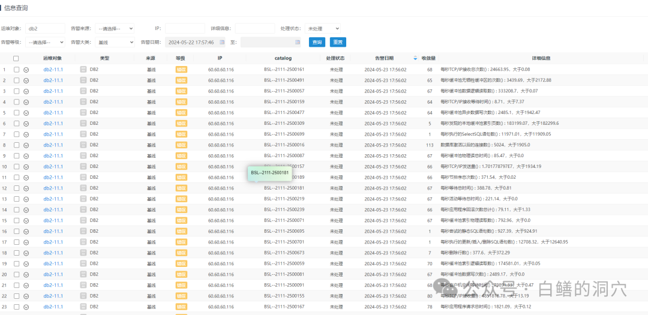
Task: Click the 详细信息 column header
Action: pyautogui.click(x=541, y=58)
